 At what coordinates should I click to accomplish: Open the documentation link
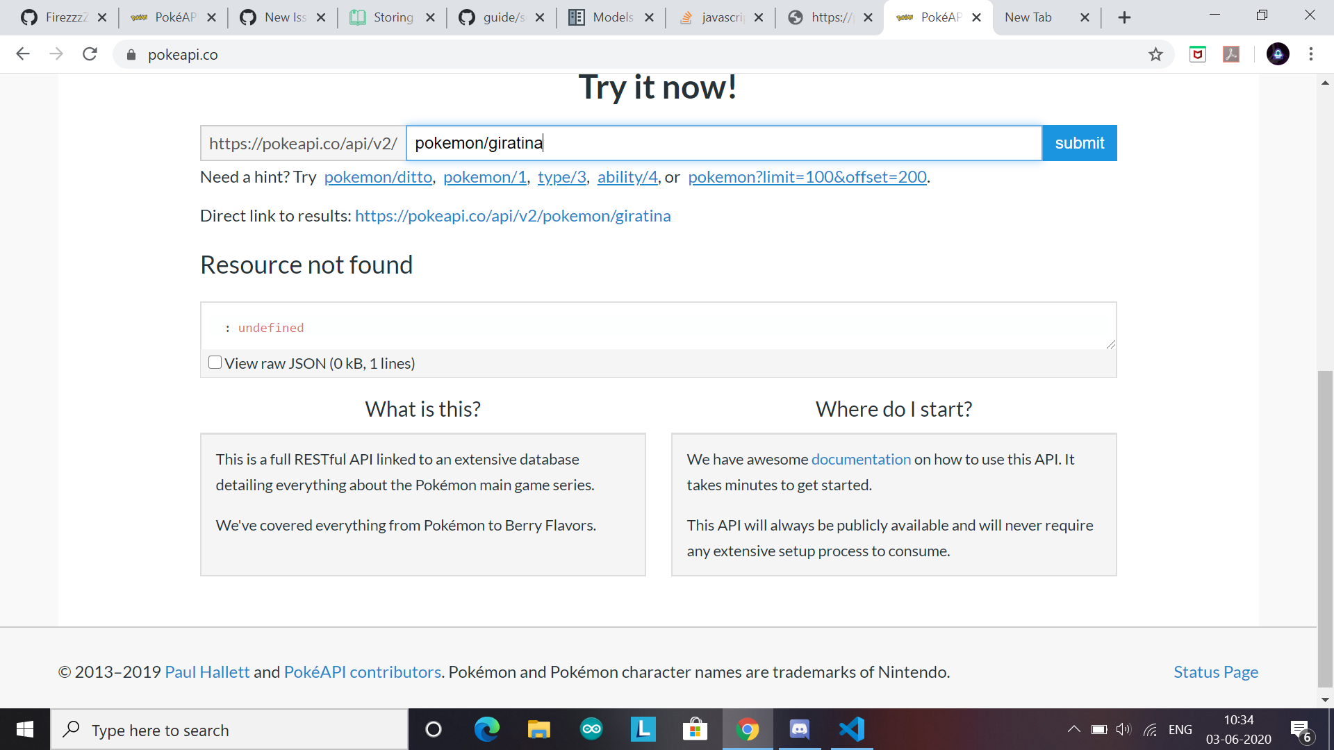pos(860,459)
